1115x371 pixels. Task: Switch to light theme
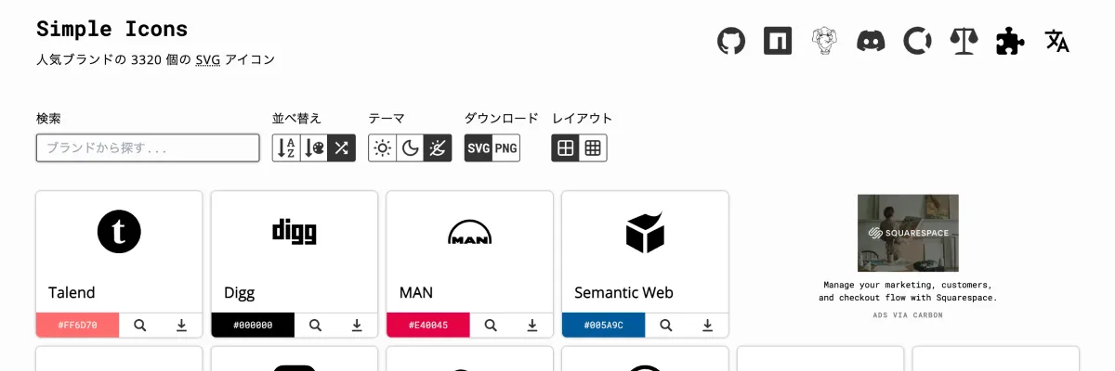382,148
